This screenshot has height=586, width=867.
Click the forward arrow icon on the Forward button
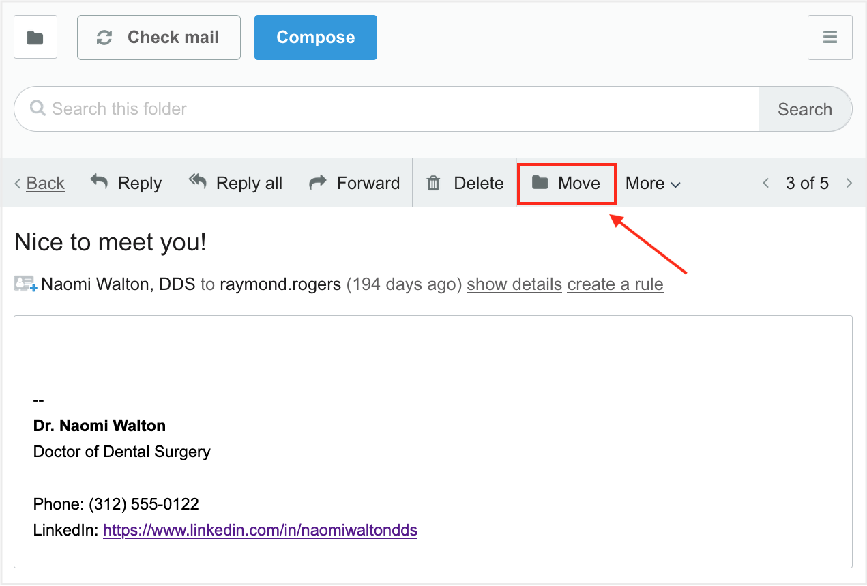pyautogui.click(x=317, y=182)
